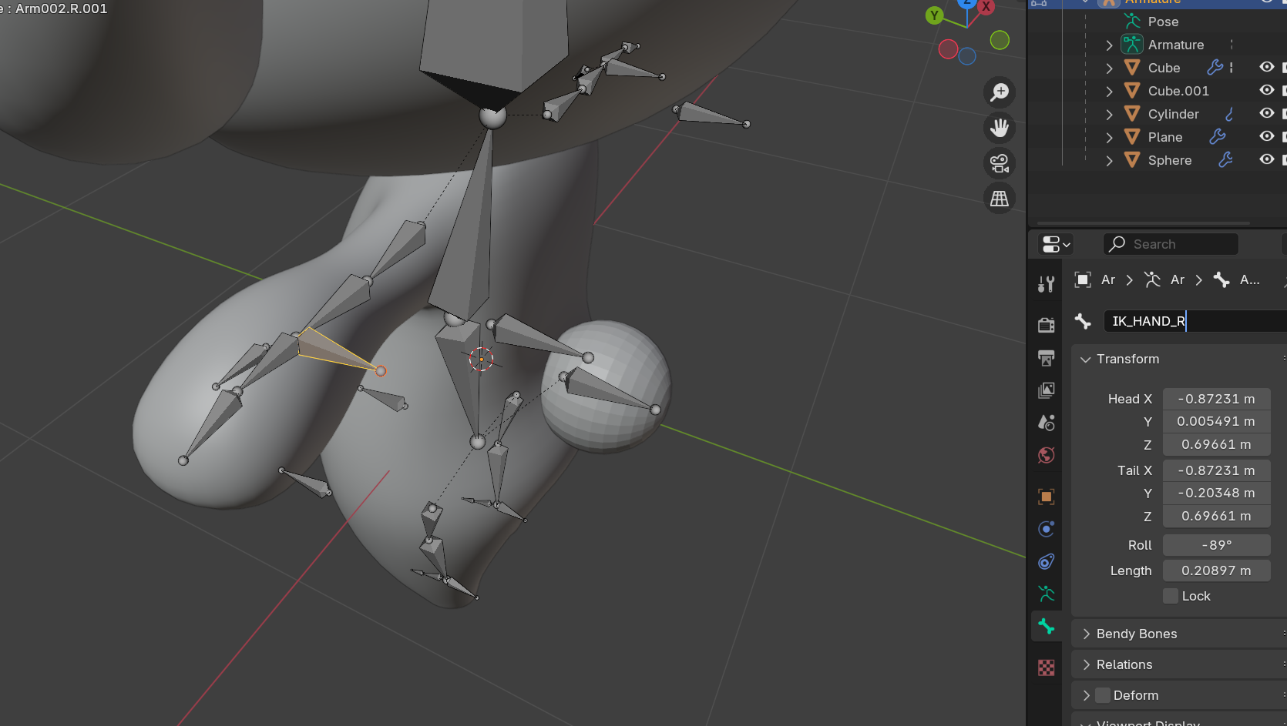Open the Object properties tab
Screen dimensions: 1287x726
click(x=1046, y=497)
